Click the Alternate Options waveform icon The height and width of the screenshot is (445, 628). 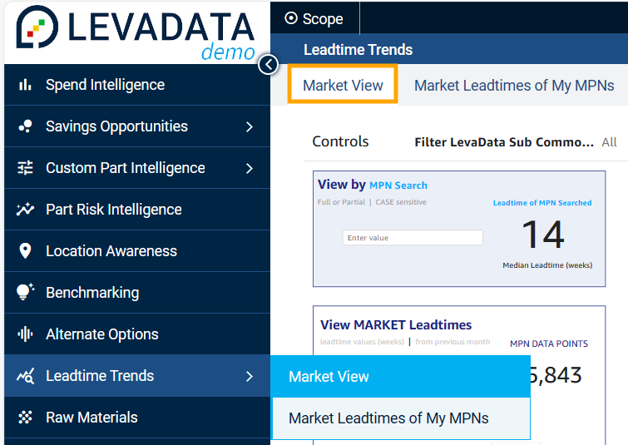coord(25,334)
